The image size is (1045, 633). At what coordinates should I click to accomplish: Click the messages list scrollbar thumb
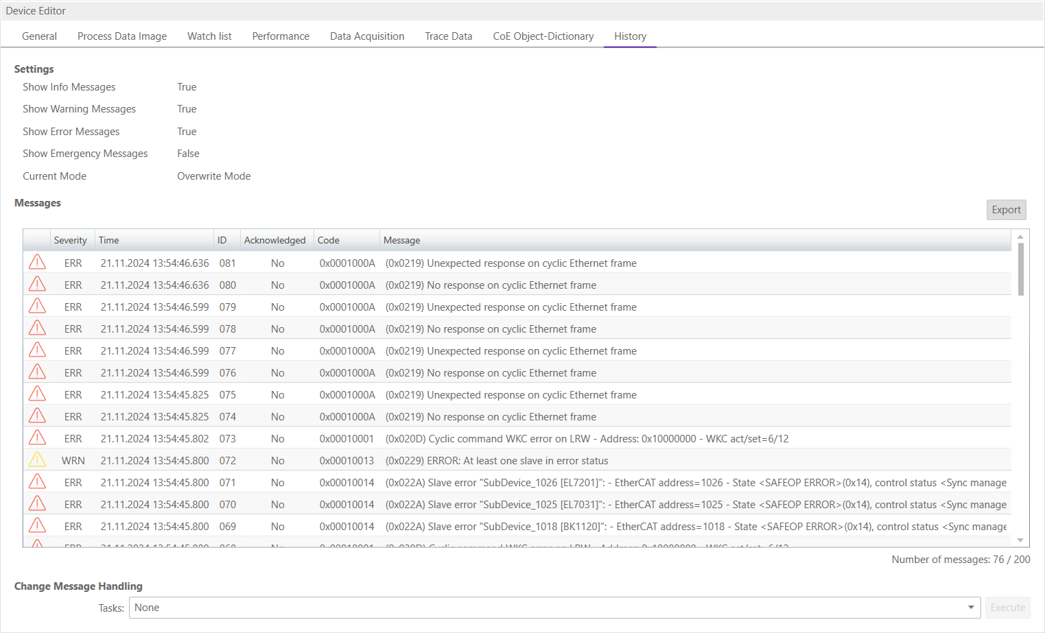[1020, 269]
